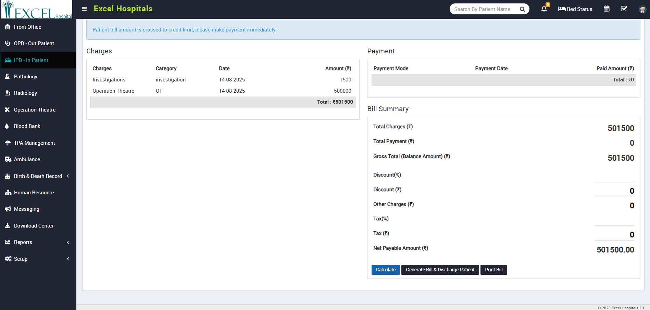The image size is (650, 310).
Task: Expand the Reports menu chevron
Action: [x=68, y=242]
